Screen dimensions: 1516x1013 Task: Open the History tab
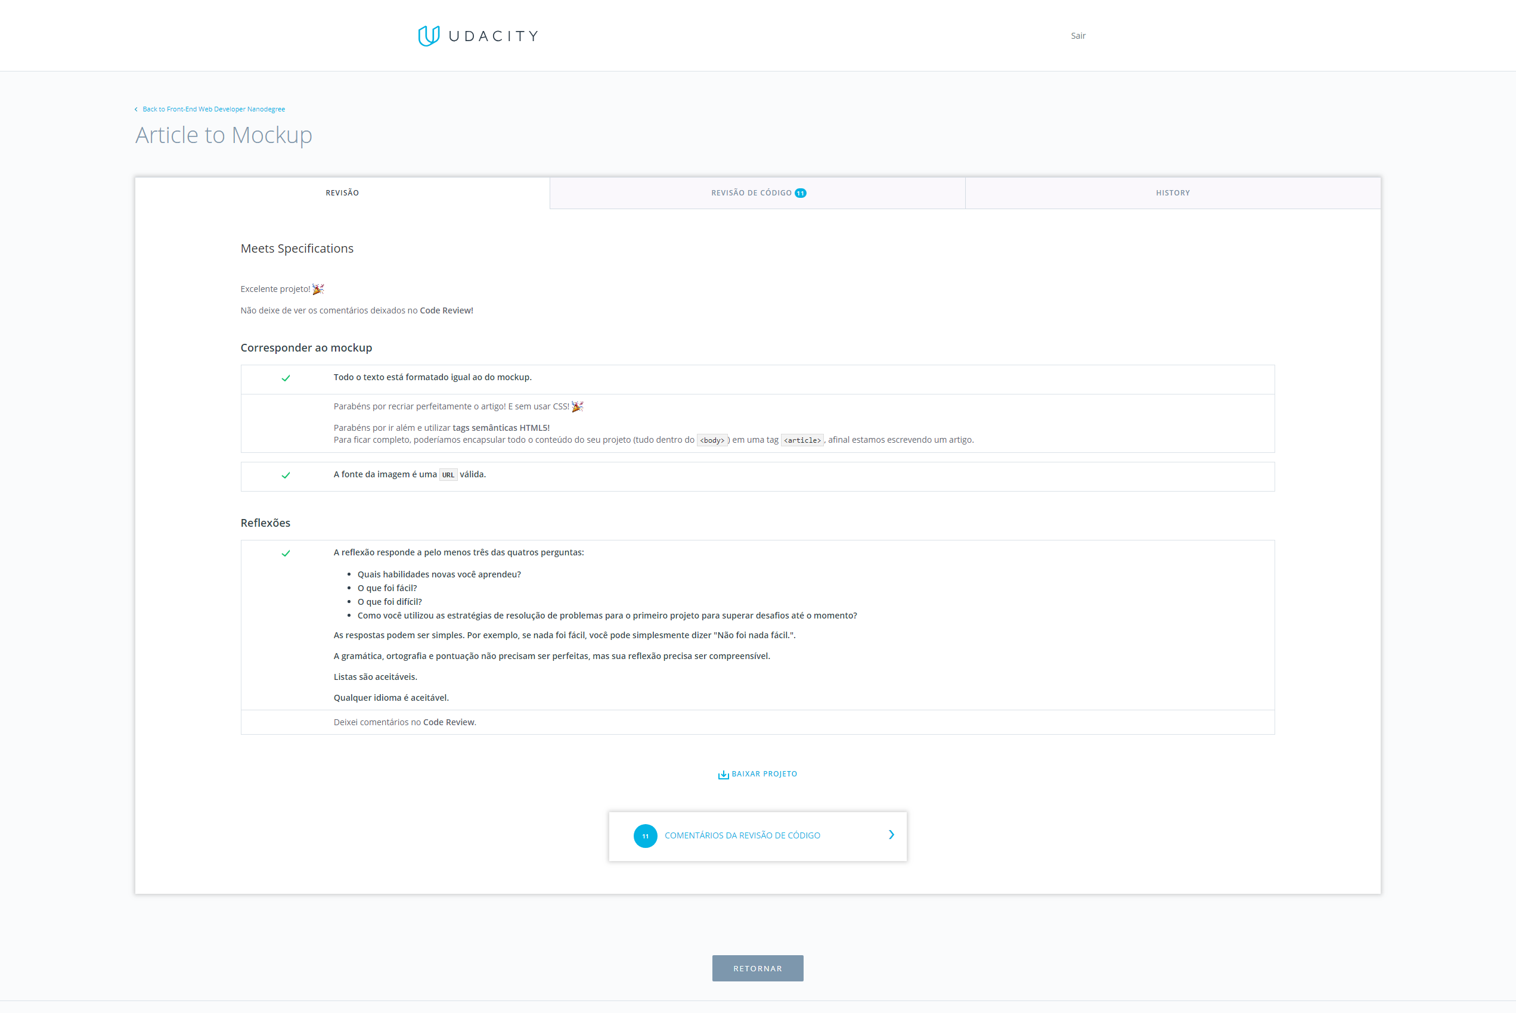click(x=1172, y=193)
